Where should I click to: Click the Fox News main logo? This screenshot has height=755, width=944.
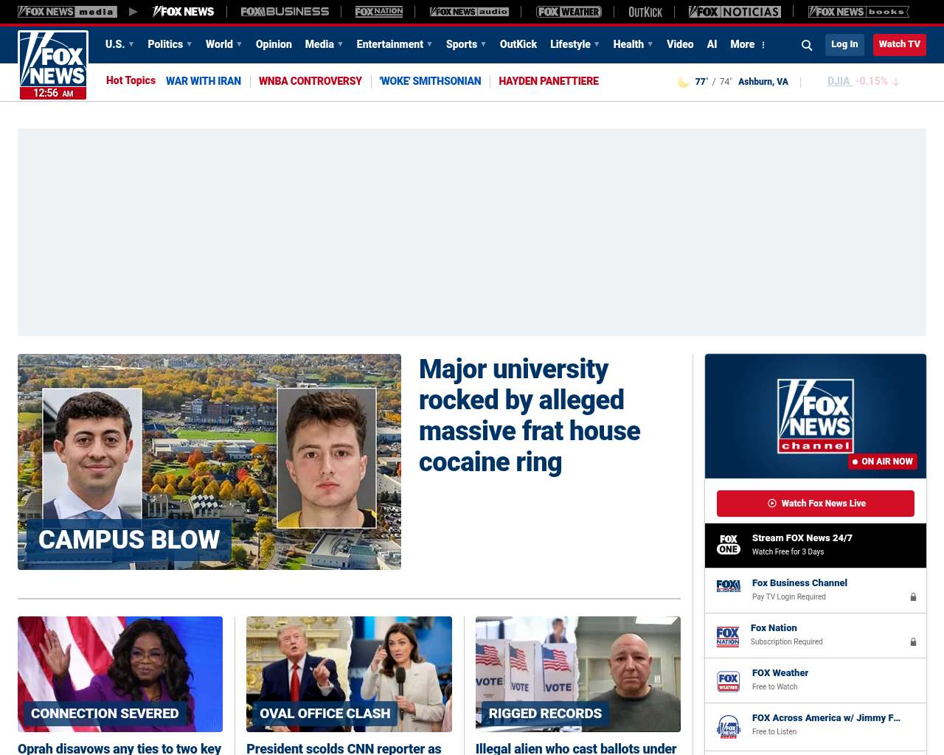coord(53,65)
